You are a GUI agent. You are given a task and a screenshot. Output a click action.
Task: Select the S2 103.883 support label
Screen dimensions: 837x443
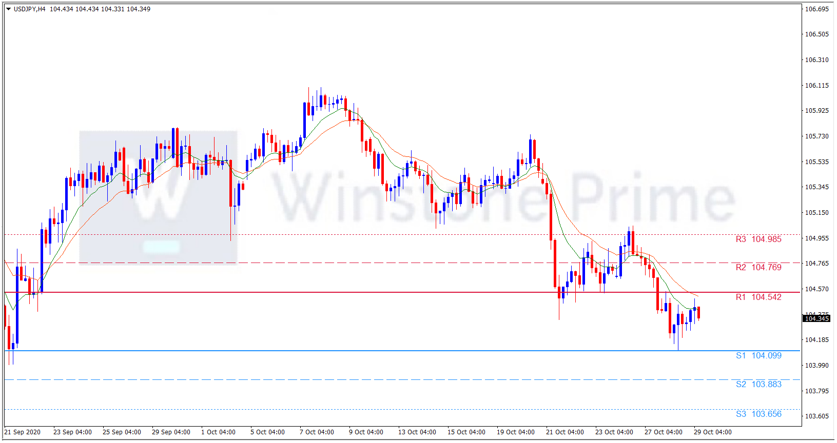[x=758, y=385]
